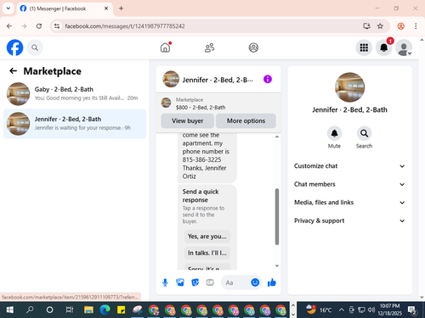Show hidden system tray icons chevron
Viewport: 425px width, 318px height.
click(x=342, y=310)
